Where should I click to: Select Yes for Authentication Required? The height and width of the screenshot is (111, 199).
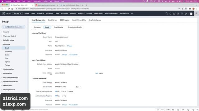pos(56,96)
